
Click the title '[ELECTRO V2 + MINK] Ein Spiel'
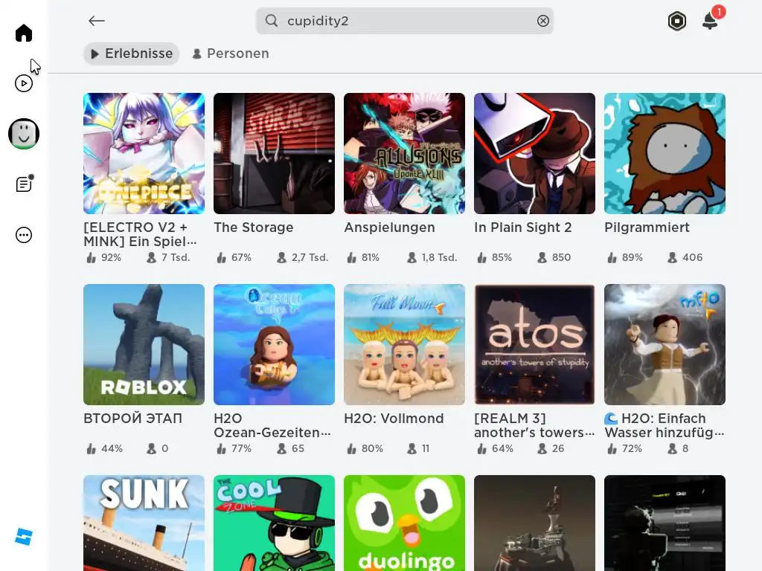140,234
